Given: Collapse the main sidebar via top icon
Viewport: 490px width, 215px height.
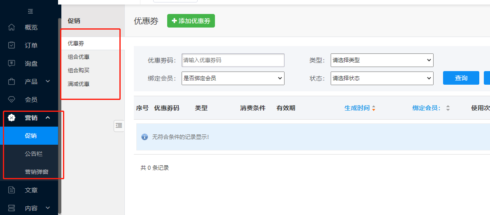Looking at the screenshot, I should point(30,11).
